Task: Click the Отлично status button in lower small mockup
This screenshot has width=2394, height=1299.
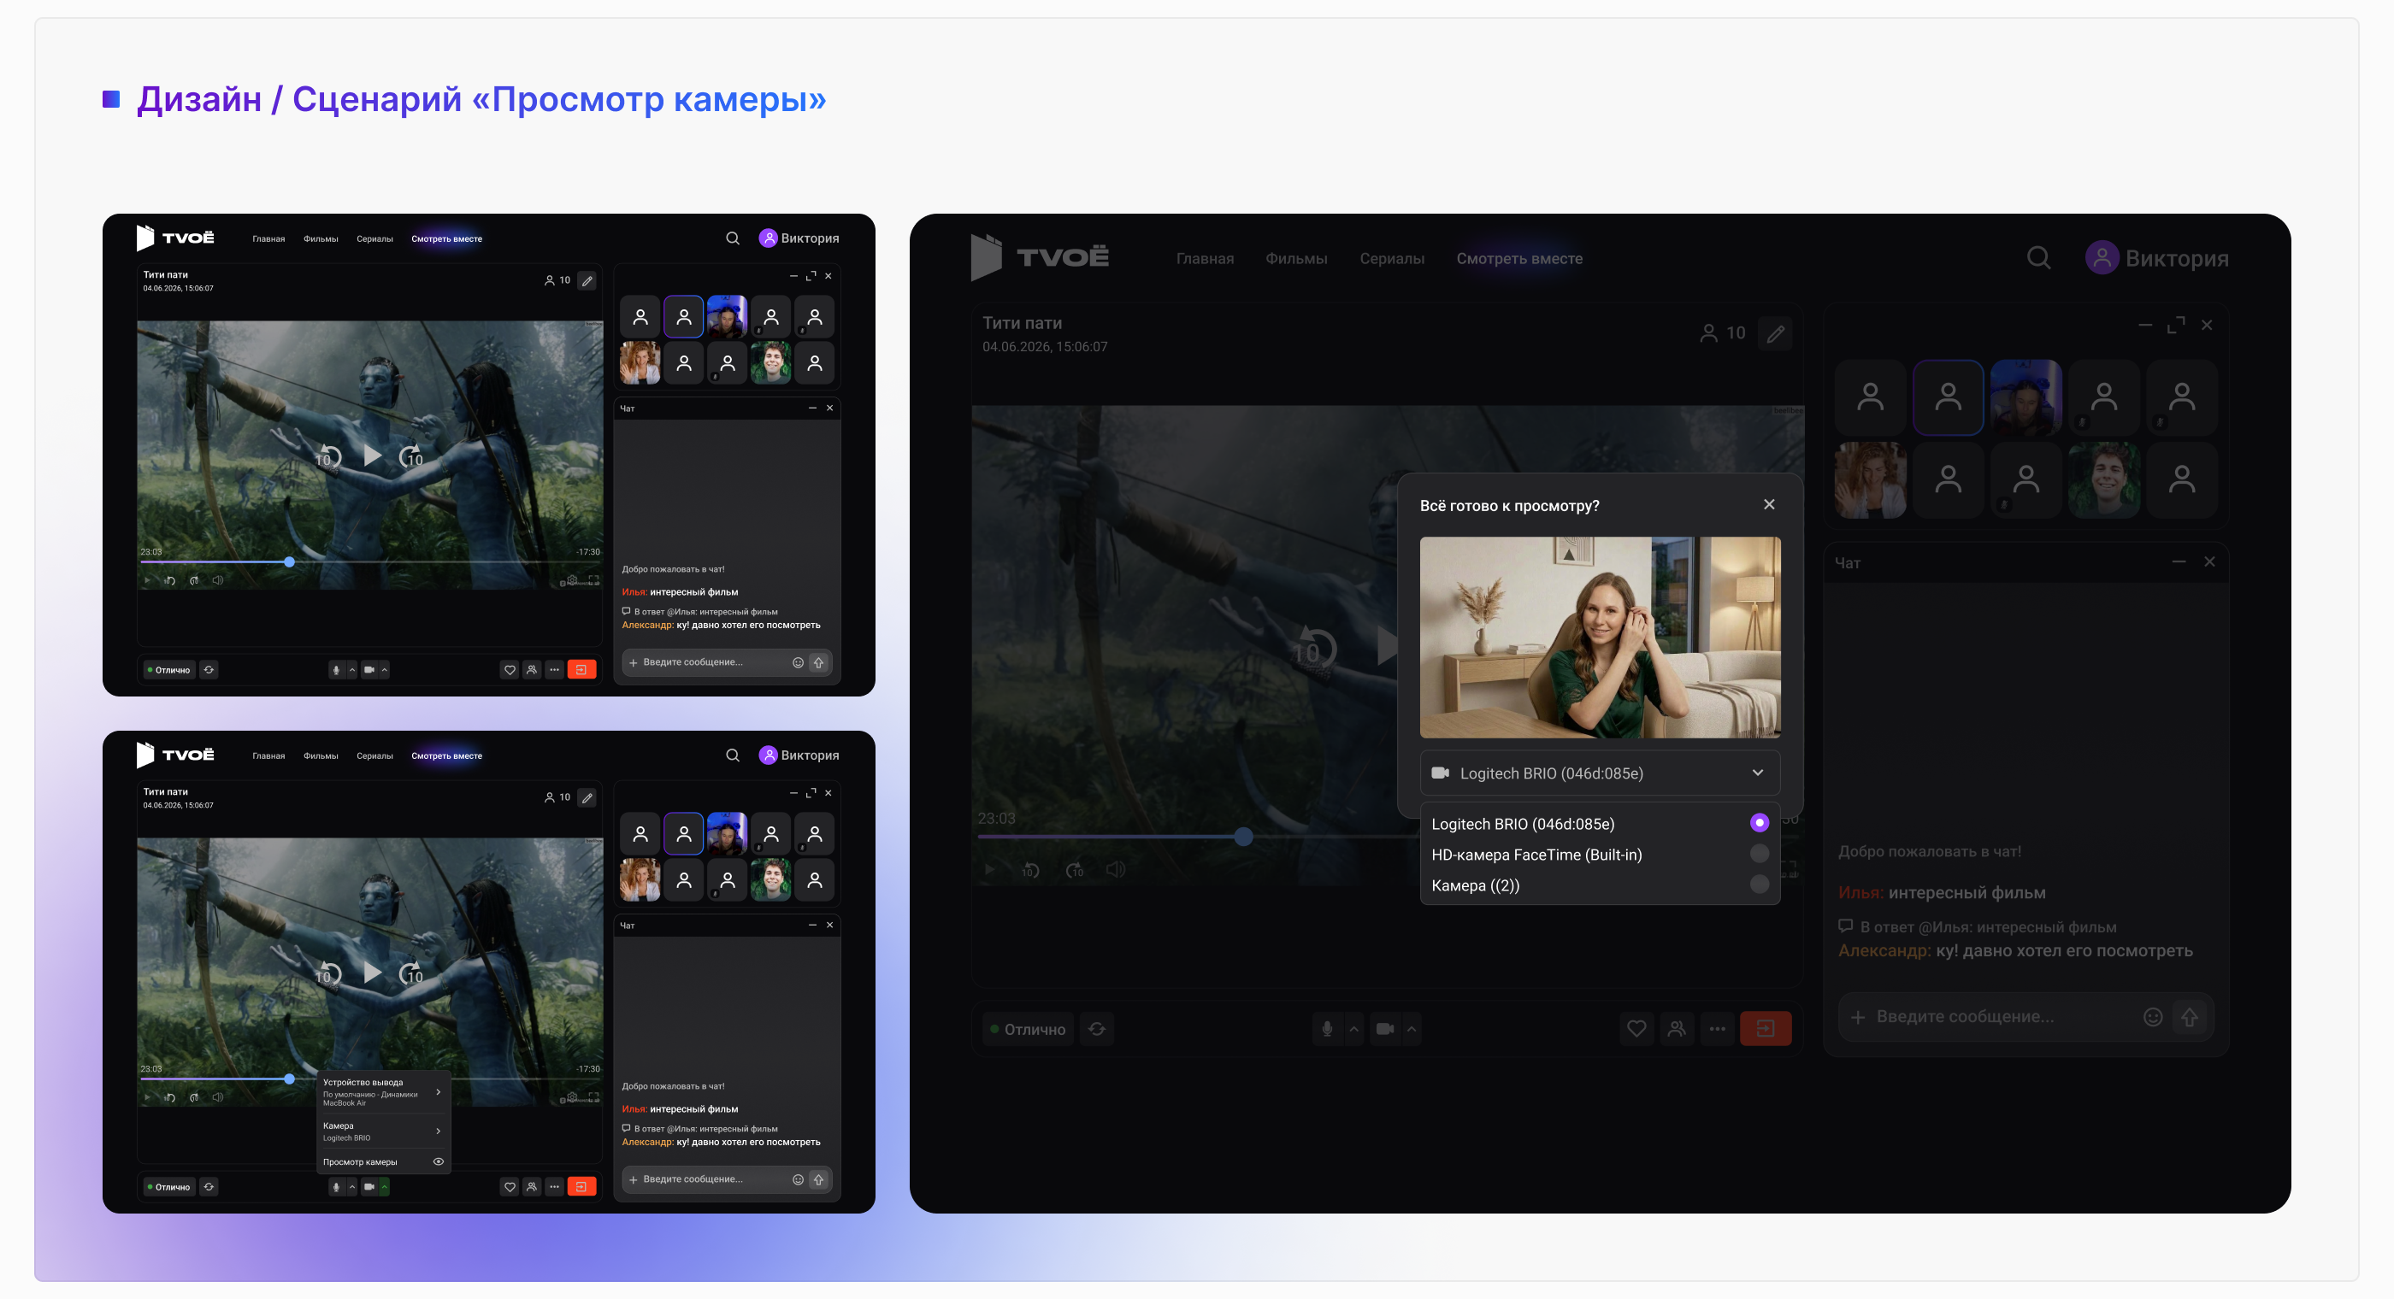Action: (168, 1186)
